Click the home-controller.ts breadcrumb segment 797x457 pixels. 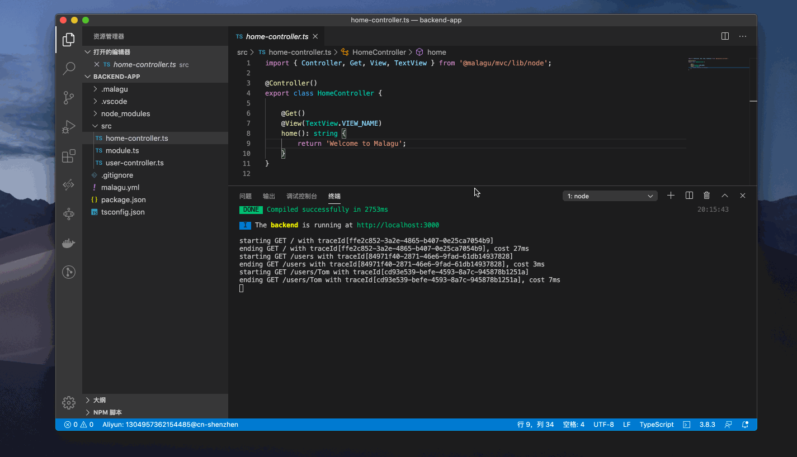pos(295,52)
